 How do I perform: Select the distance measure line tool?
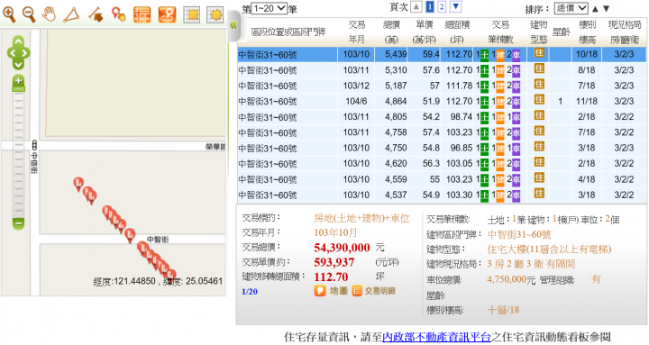96,14
